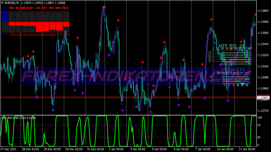Select the red D1 timeframe label
The image size is (271, 152).
pos(45,8)
